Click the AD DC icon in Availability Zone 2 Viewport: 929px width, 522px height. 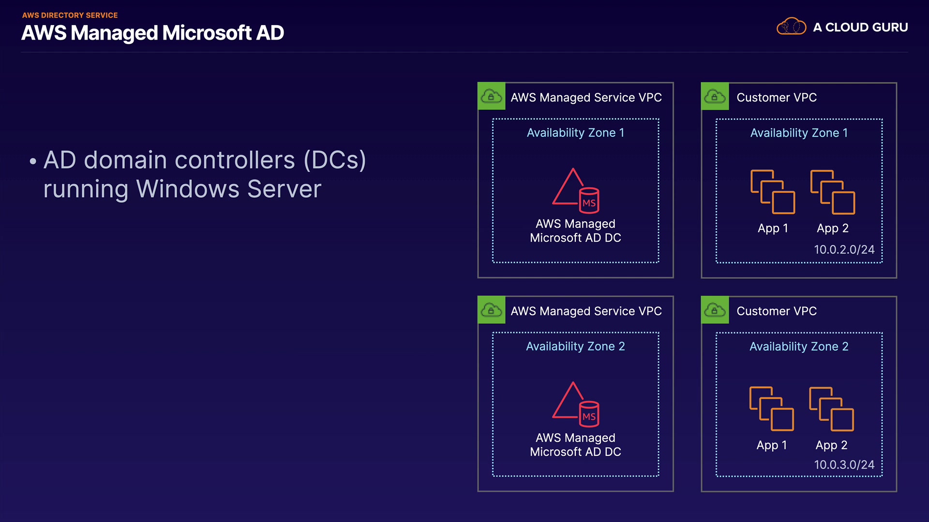[x=576, y=405]
